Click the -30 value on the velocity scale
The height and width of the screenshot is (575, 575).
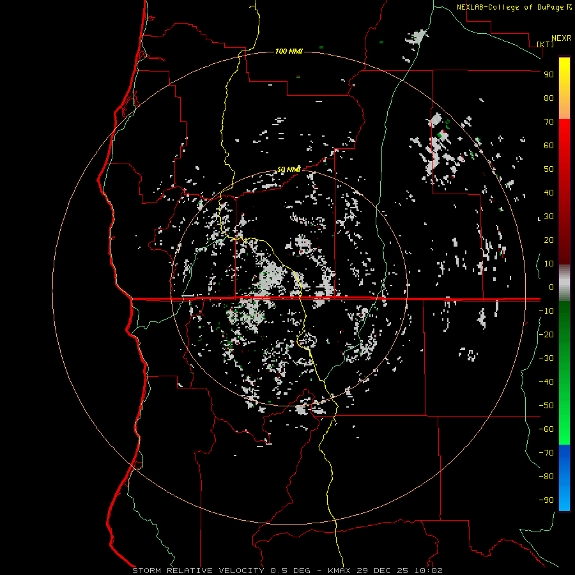[x=546, y=358]
